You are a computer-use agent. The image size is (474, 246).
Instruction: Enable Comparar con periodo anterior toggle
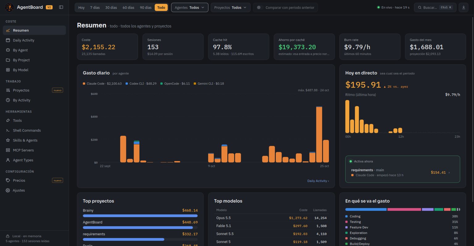[x=260, y=7]
